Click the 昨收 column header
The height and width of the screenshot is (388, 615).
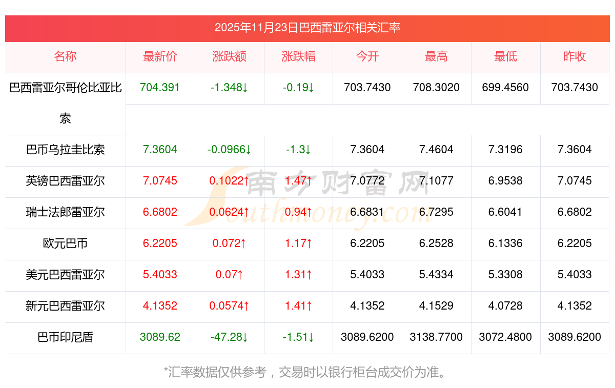575,56
